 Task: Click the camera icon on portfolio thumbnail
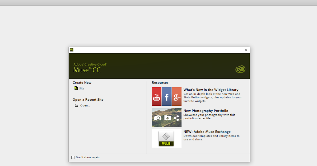pos(158,118)
